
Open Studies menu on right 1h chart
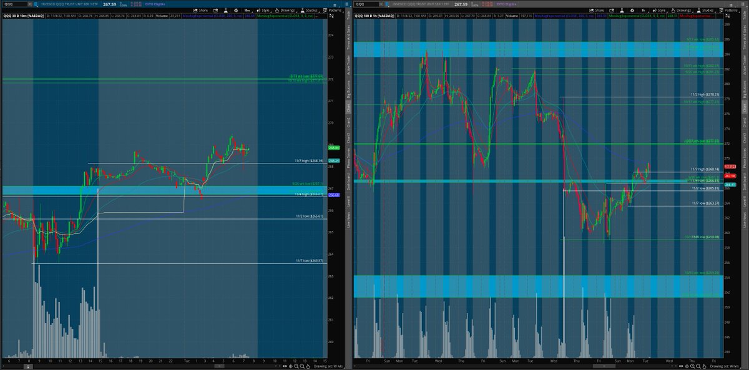point(705,10)
